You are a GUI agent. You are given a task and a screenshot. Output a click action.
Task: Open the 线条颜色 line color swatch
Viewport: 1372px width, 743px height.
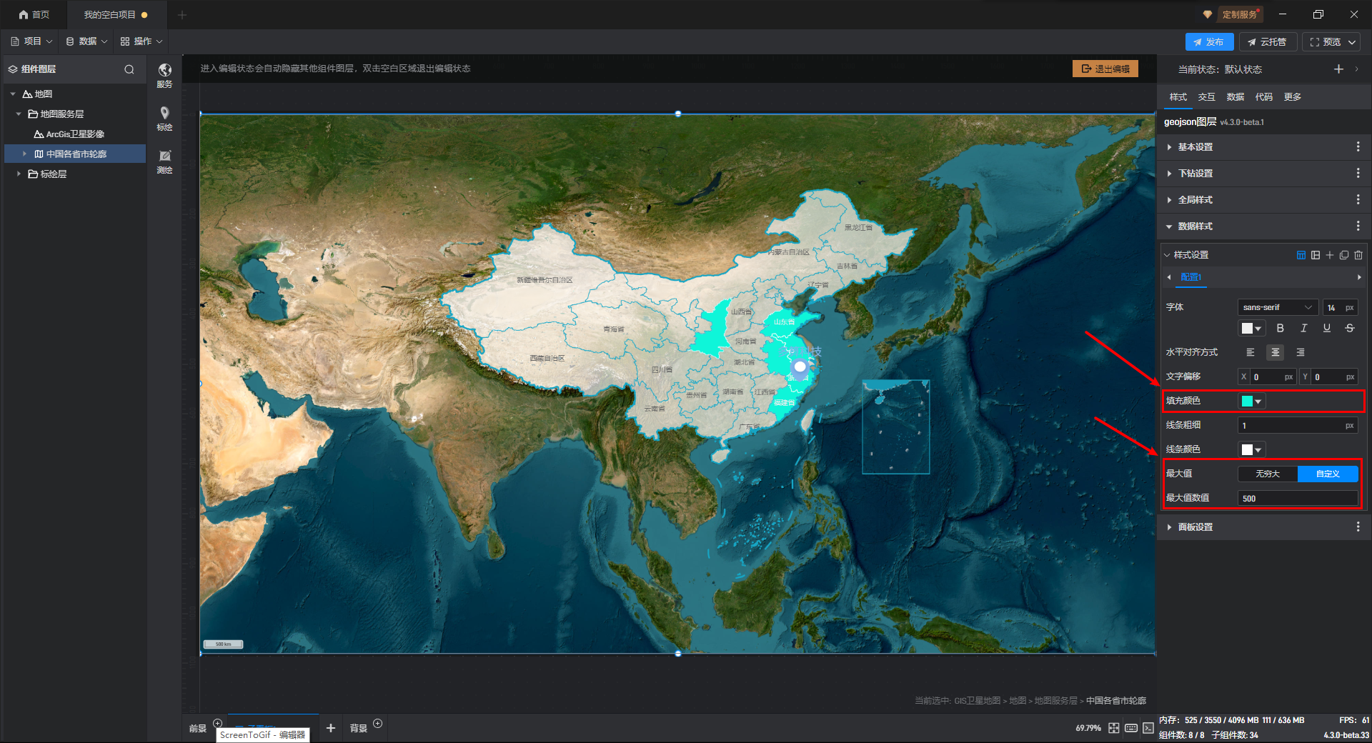1252,450
